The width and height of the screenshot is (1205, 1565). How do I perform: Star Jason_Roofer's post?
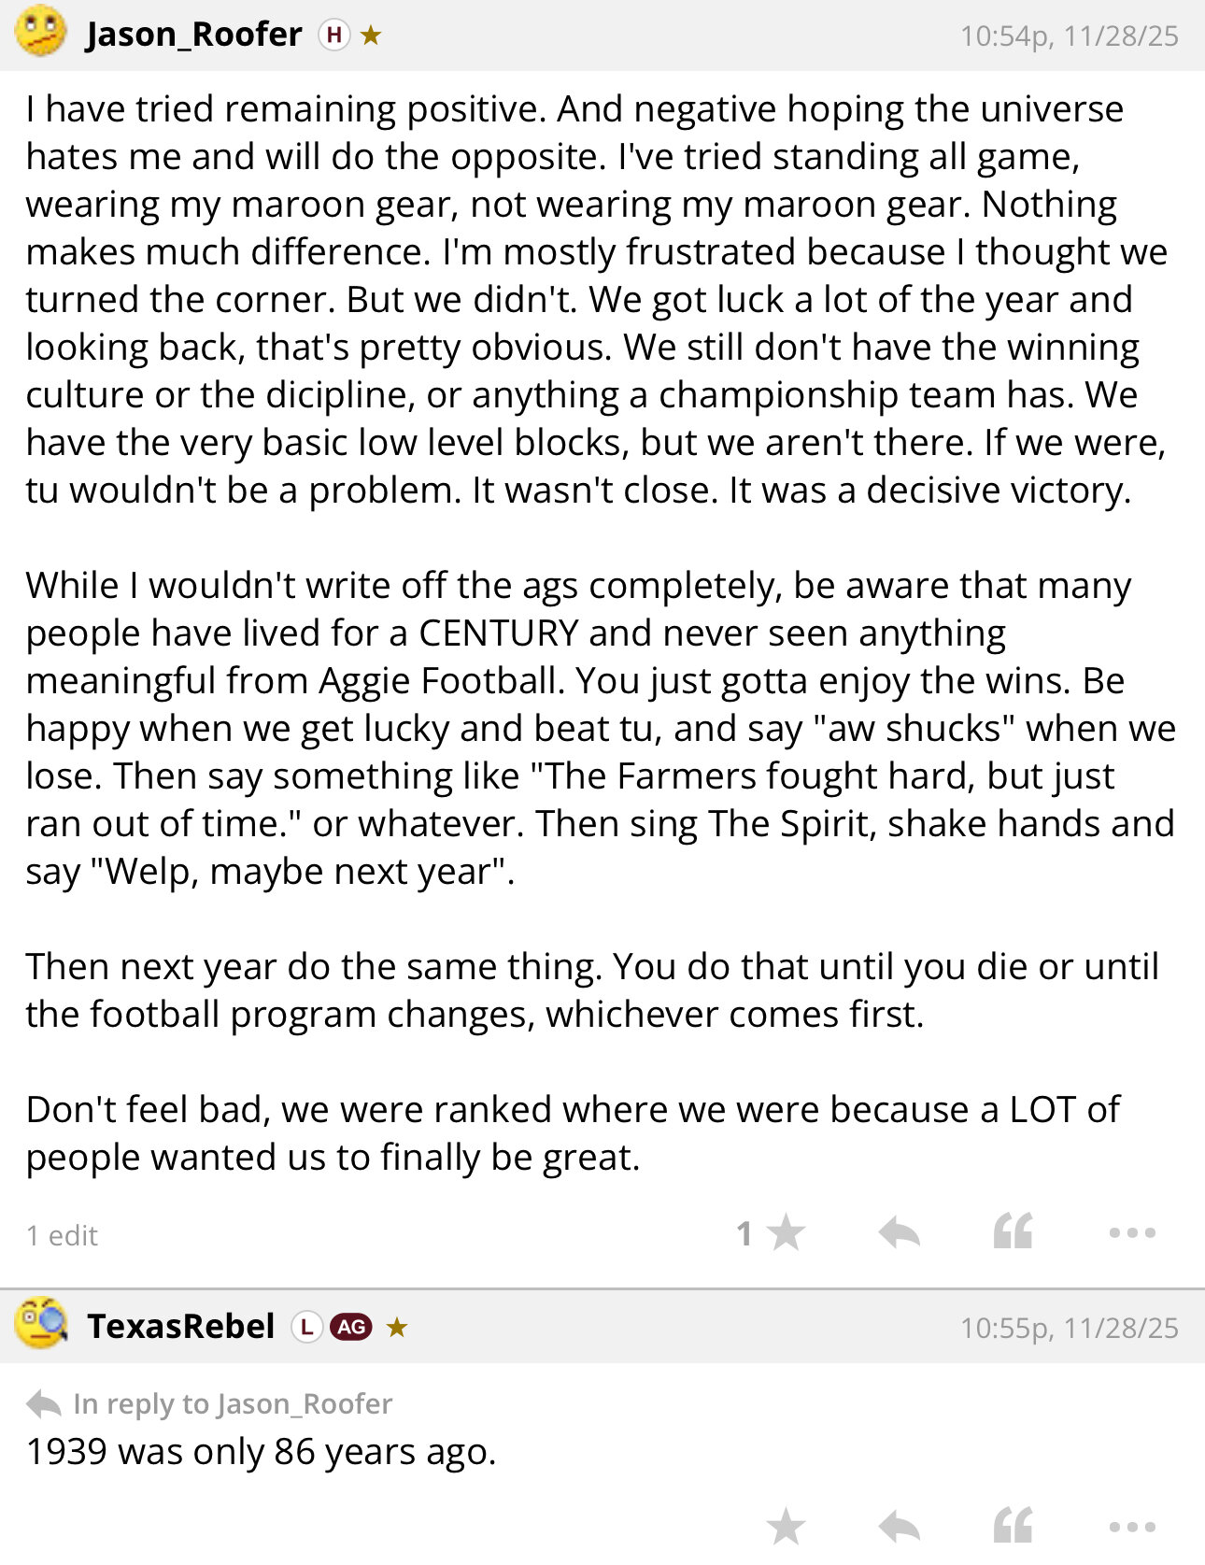(x=785, y=1233)
